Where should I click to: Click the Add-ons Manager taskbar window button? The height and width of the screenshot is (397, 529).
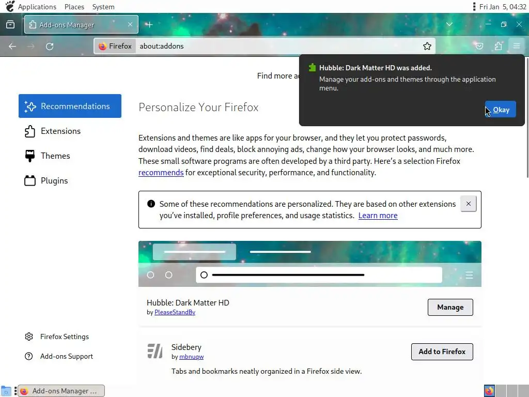61,391
